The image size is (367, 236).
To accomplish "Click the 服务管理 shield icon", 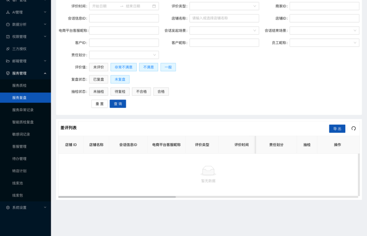I will (x=8, y=73).
